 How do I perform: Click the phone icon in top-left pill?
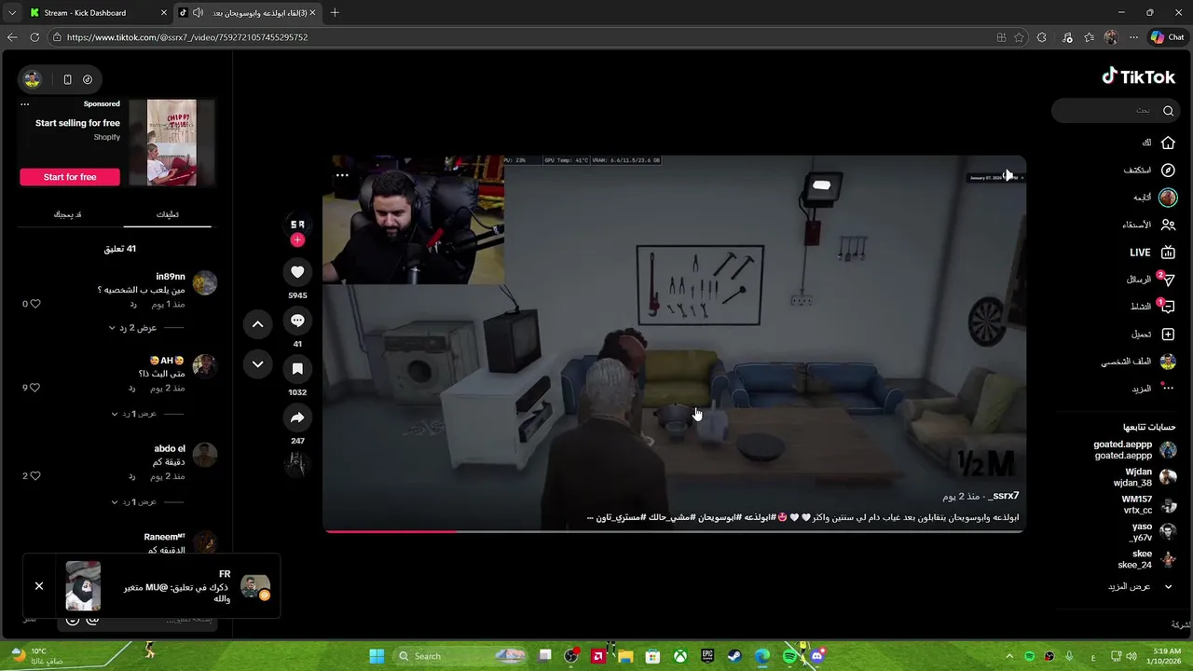67,79
